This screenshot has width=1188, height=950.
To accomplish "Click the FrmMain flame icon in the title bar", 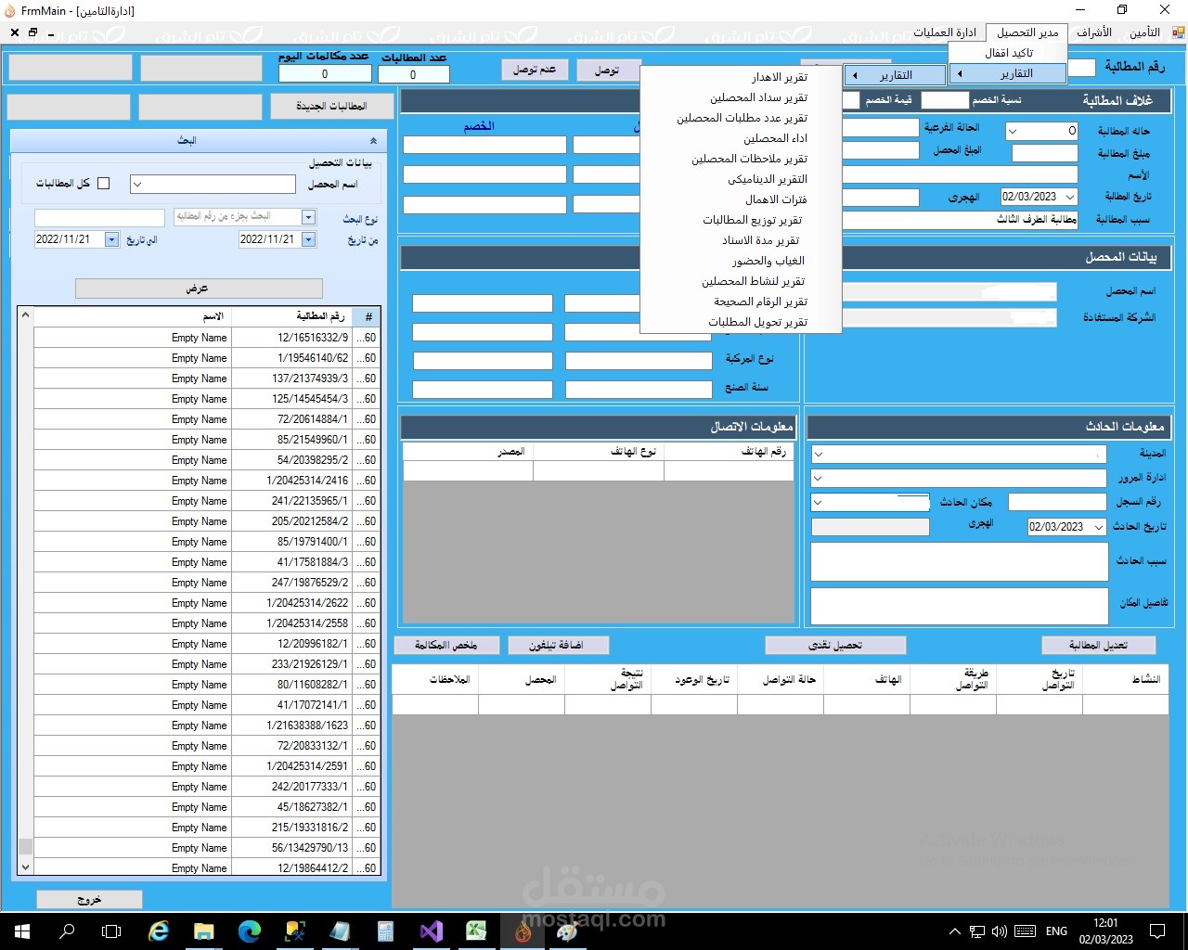I will [9, 11].
